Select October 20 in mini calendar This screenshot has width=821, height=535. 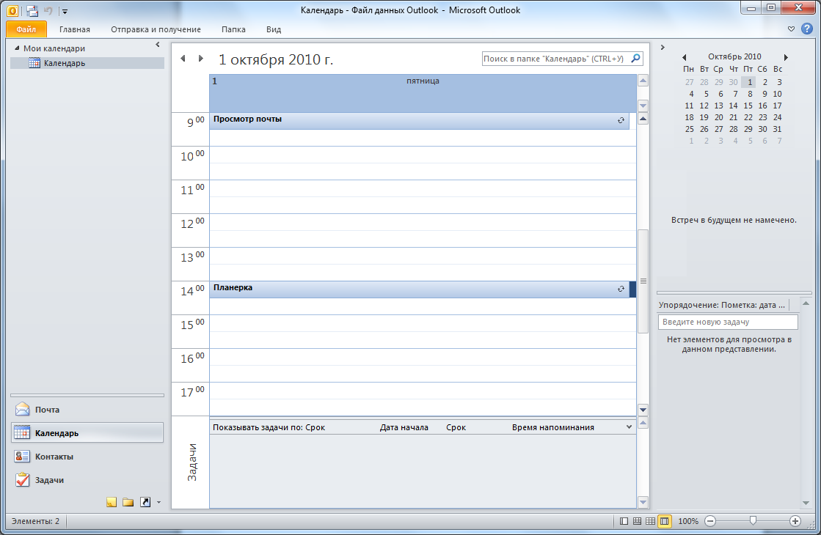pyautogui.click(x=718, y=118)
